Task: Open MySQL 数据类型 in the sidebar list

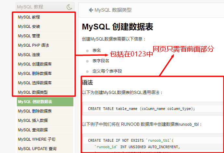Action: [x=45, y=92]
